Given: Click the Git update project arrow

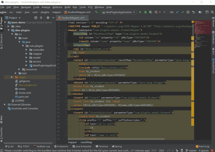Looking at the screenshot, I should pos(177,12).
